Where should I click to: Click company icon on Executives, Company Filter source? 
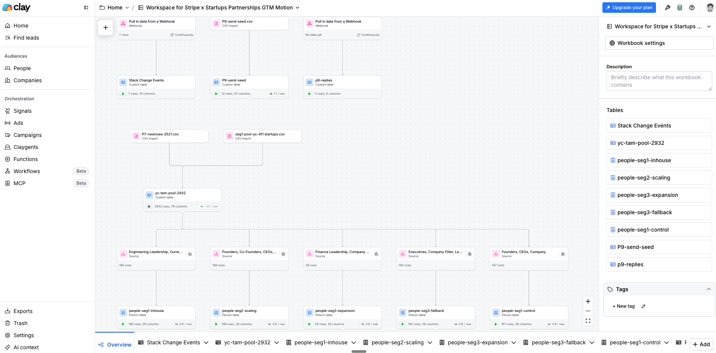tap(470, 254)
